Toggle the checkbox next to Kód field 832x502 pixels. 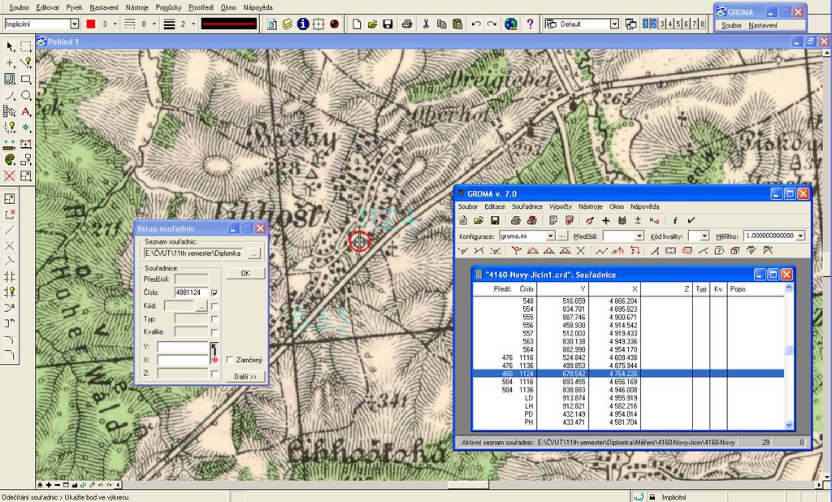[214, 306]
